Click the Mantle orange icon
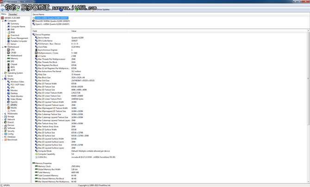The width and height of the screenshot is (310, 187). (8, 108)
